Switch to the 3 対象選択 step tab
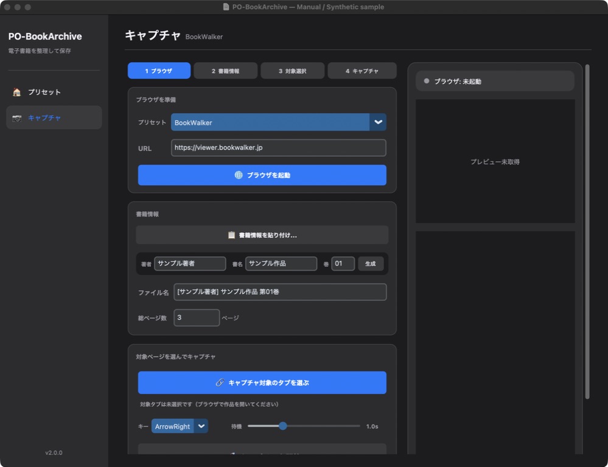 (292, 71)
